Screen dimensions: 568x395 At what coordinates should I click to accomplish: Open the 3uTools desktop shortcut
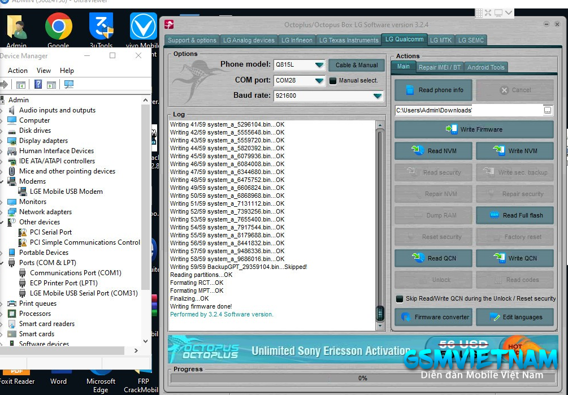coord(101,26)
